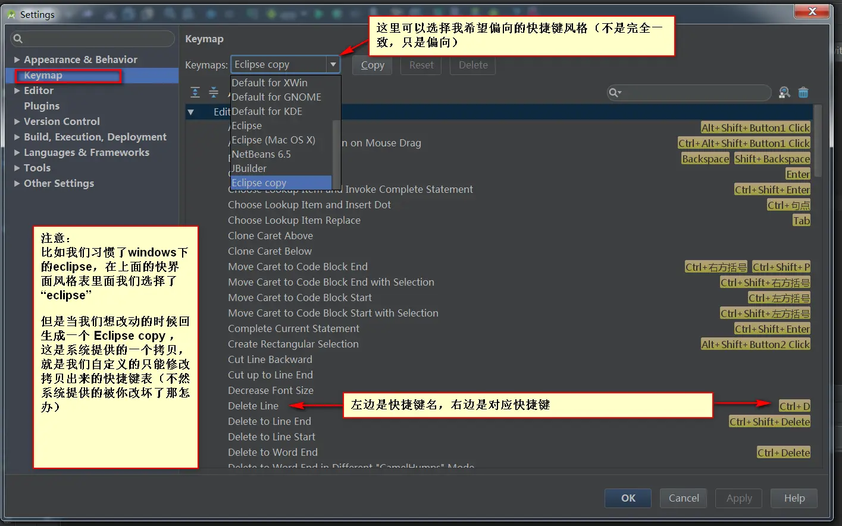842x526 pixels.
Task: Click the magnifier icon in keymap search box
Action: (615, 93)
